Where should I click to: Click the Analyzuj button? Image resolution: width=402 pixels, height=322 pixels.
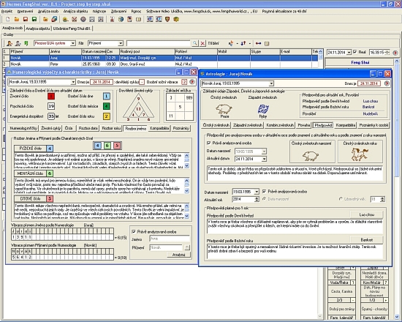click(178, 255)
